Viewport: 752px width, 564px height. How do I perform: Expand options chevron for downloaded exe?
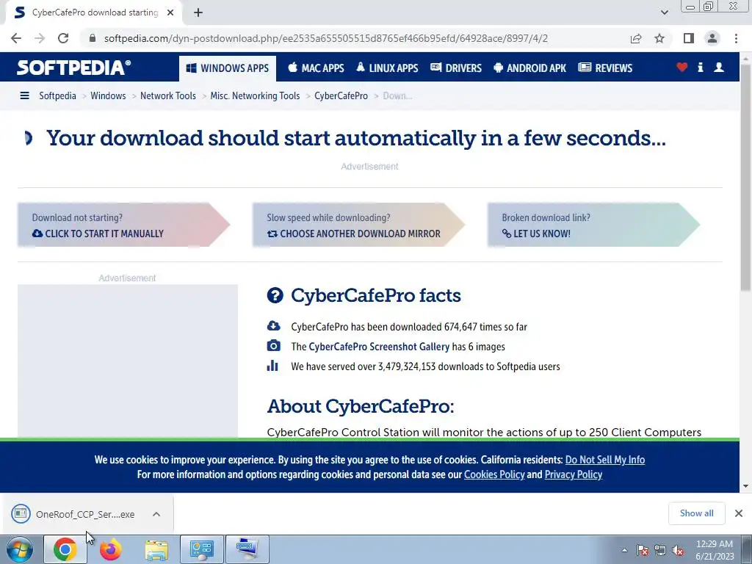[156, 514]
